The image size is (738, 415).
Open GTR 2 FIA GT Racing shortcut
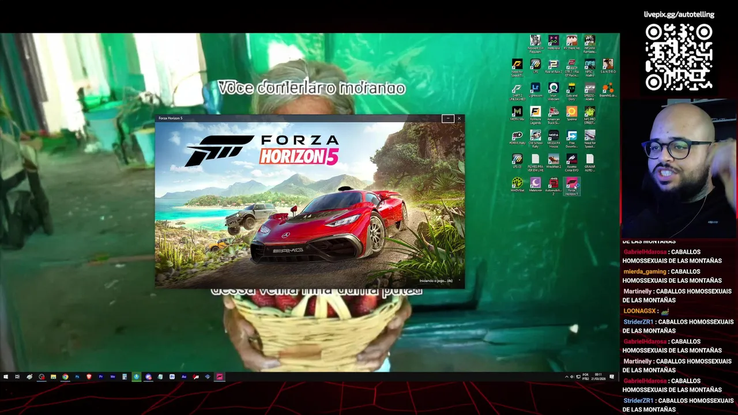(x=572, y=69)
